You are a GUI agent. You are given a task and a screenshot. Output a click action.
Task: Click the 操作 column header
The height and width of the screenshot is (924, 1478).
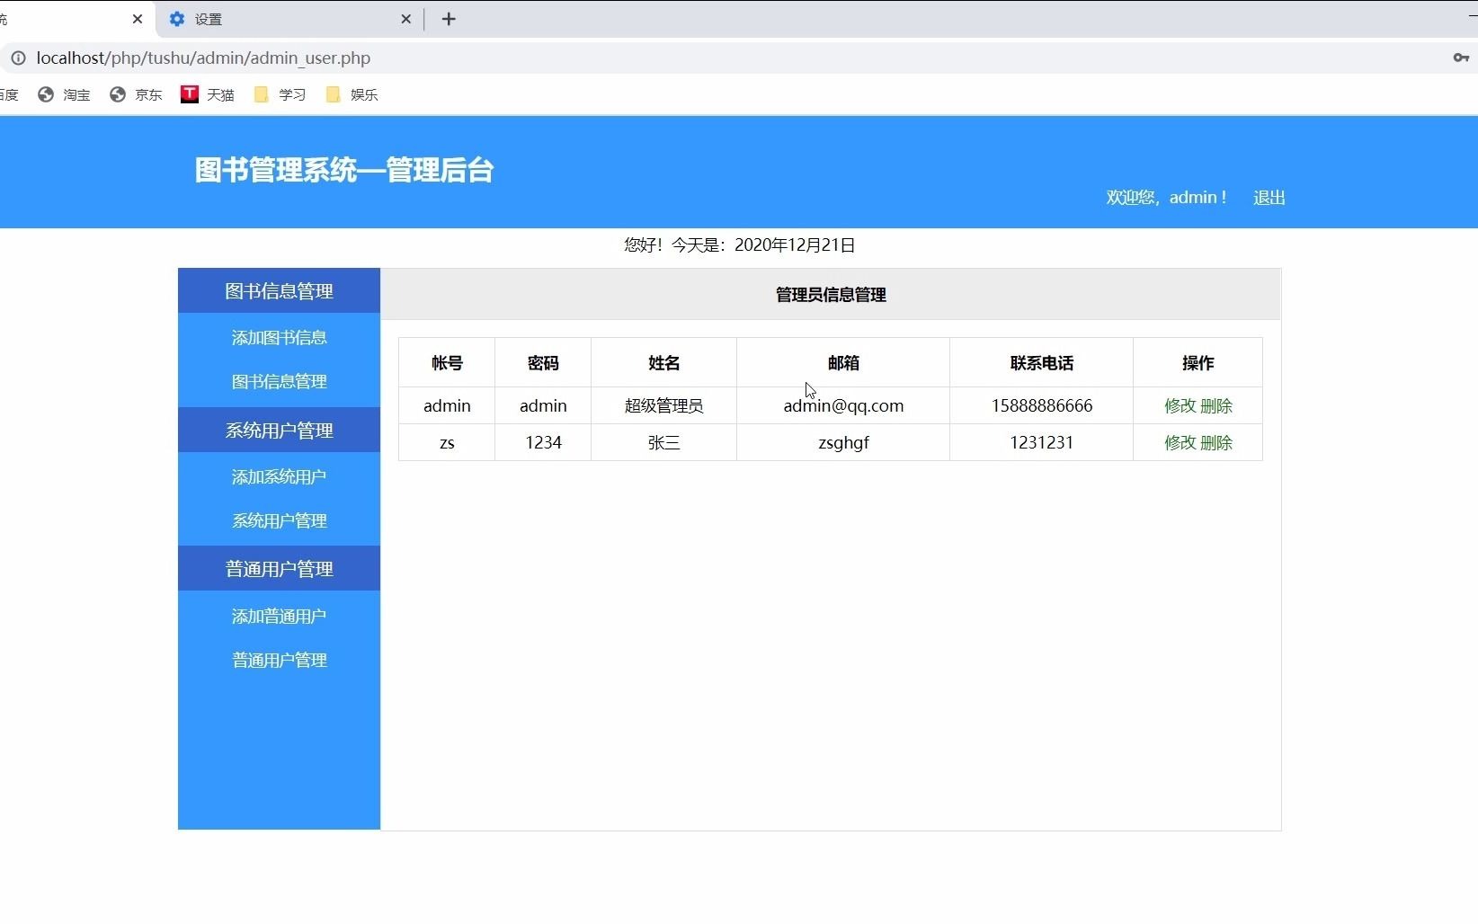click(1198, 363)
